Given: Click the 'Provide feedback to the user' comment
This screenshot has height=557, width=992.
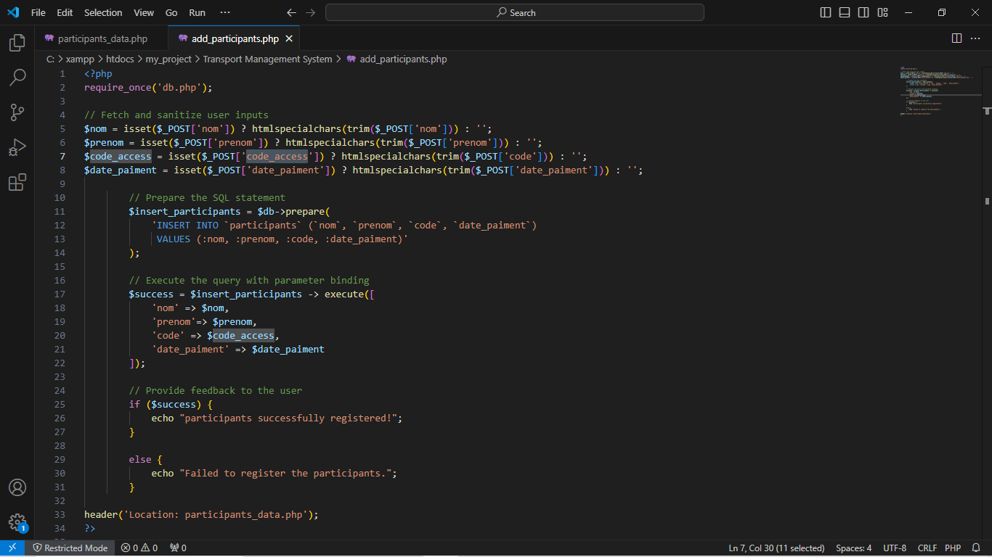Looking at the screenshot, I should (x=216, y=391).
